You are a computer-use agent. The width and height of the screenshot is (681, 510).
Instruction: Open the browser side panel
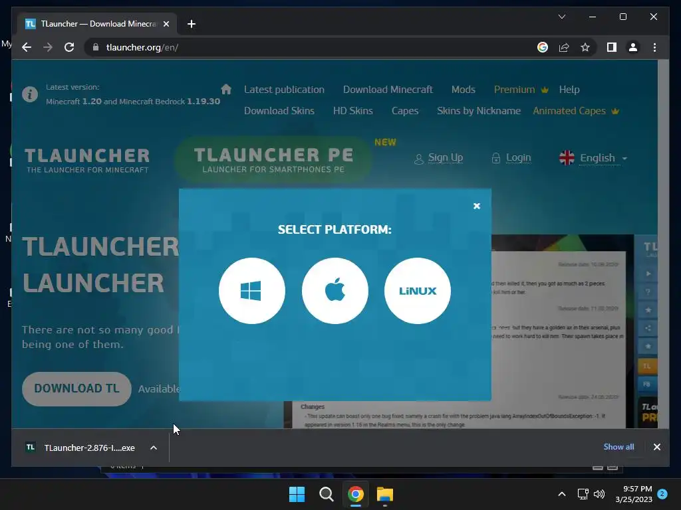click(612, 47)
